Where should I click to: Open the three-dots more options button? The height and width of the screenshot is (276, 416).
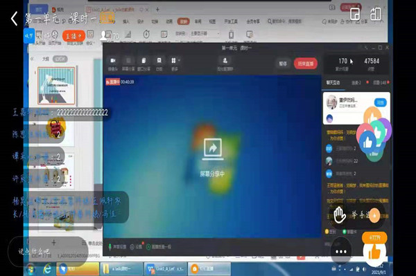(x=341, y=251)
